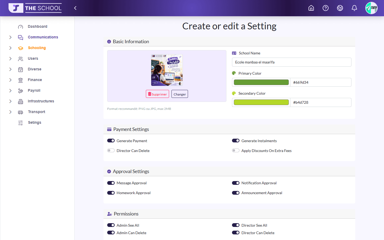
Task: Open the home icon in the header
Action: point(311,8)
